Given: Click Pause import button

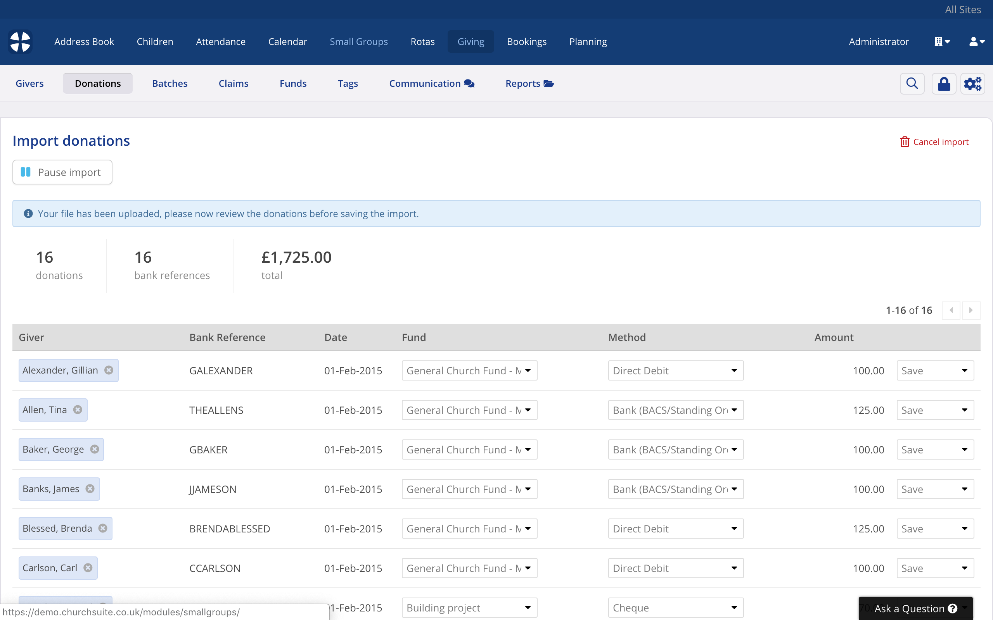Looking at the screenshot, I should click(x=62, y=172).
